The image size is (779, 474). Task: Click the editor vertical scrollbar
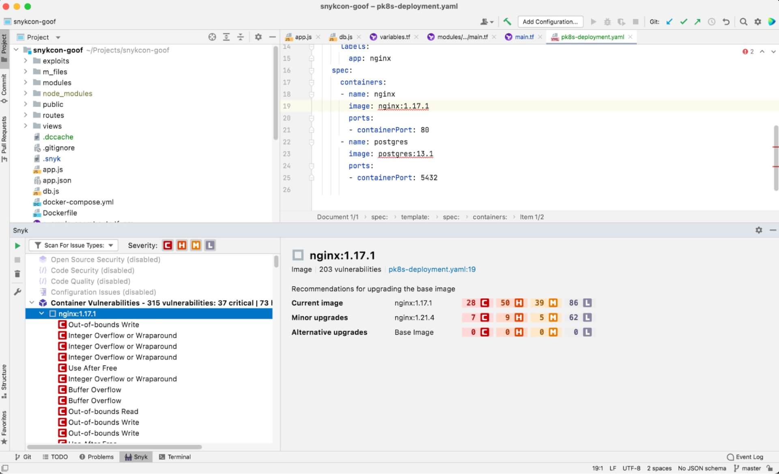(x=776, y=158)
